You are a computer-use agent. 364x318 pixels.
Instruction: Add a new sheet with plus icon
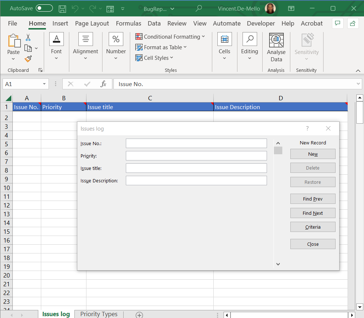click(x=139, y=315)
